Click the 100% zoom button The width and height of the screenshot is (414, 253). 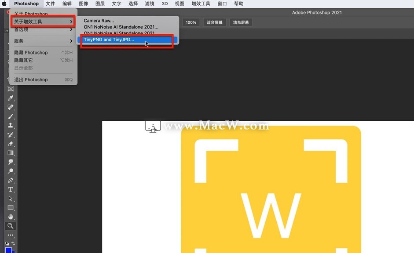191,22
